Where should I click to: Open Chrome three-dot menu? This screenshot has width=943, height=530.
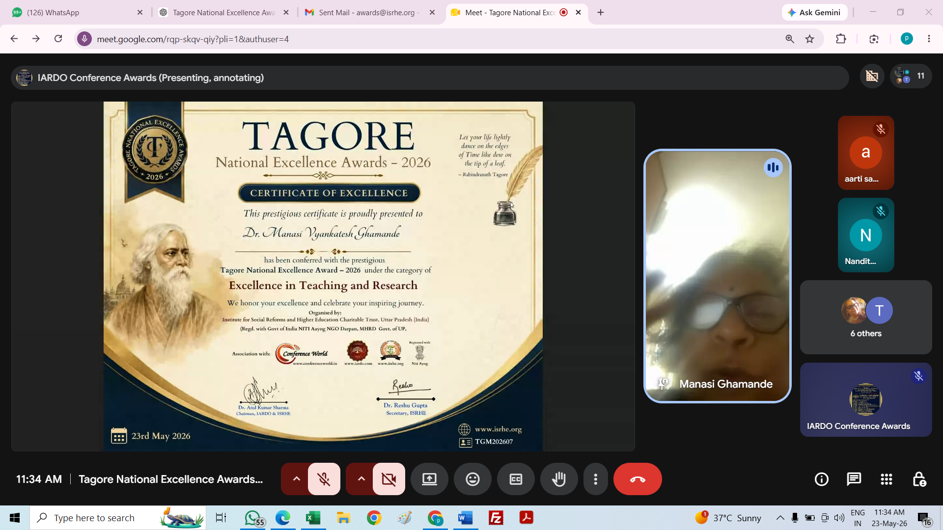pyautogui.click(x=929, y=39)
